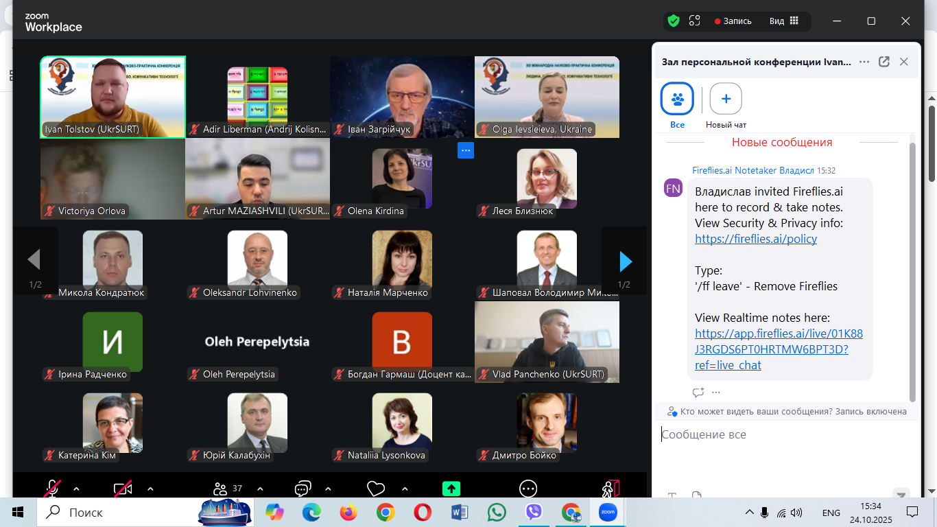Image resolution: width=937 pixels, height=527 pixels.
Task: Add a reaction to the Fireflies message
Action: (x=698, y=393)
